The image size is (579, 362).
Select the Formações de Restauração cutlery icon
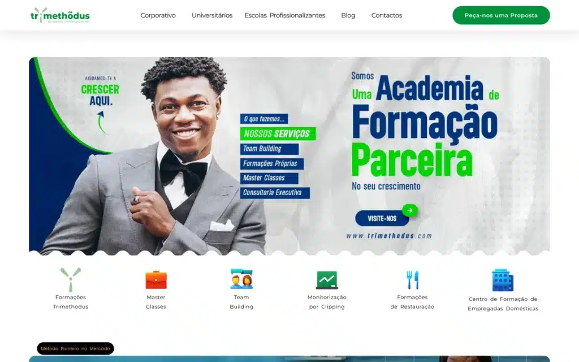(x=412, y=279)
